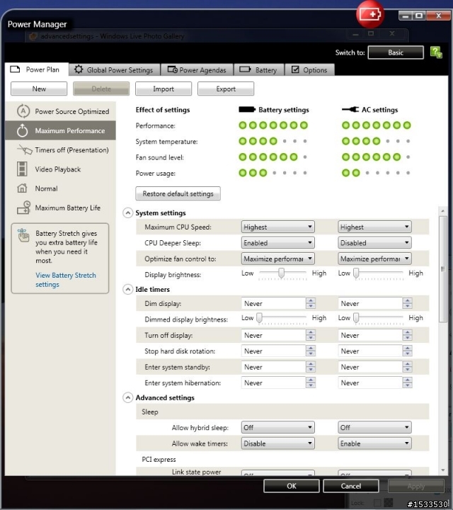This screenshot has width=453, height=510.
Task: Click the checkmark icon on Options tab
Action: point(295,69)
